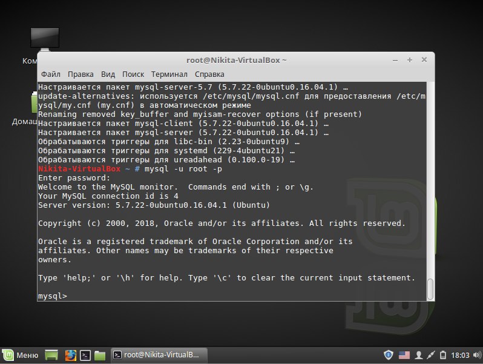Open the Справка menu

(x=209, y=74)
